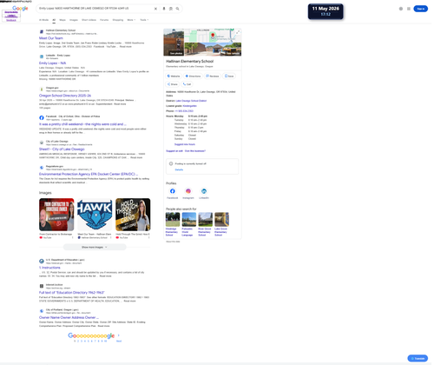Click the next-page arrow beside the Gooooogle logo
The height and width of the screenshot is (365, 434).
(119, 335)
